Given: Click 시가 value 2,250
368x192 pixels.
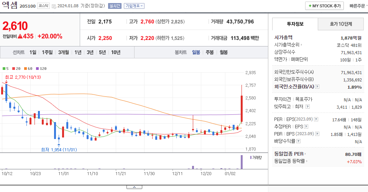Looking at the screenshot, I should click(x=105, y=38).
